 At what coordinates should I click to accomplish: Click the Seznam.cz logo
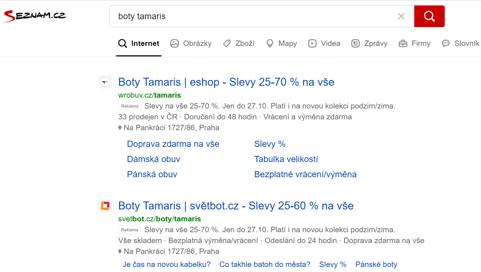click(34, 16)
